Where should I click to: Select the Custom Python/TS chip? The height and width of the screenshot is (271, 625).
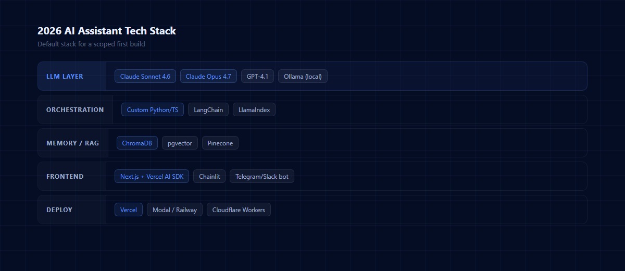pyautogui.click(x=153, y=109)
